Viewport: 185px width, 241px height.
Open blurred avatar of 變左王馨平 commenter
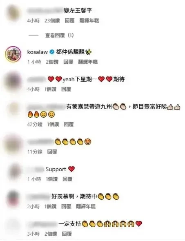tap(14, 13)
